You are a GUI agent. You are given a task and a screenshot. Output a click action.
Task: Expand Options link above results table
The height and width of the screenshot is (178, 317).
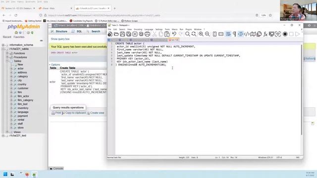pos(55,65)
